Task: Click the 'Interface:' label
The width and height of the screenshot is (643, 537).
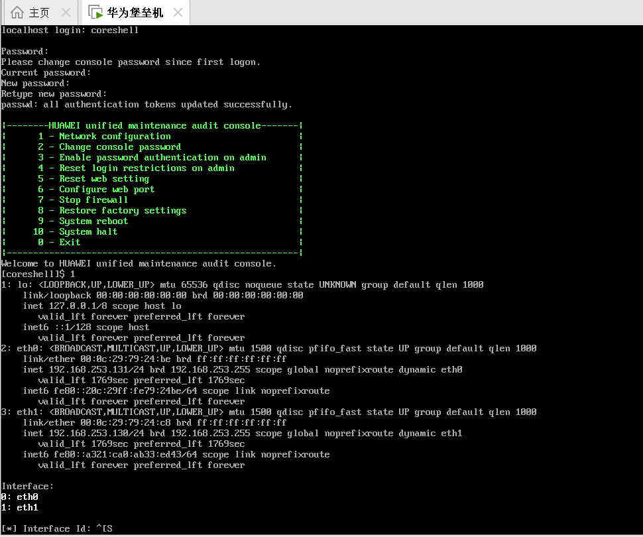Action: pyautogui.click(x=27, y=486)
